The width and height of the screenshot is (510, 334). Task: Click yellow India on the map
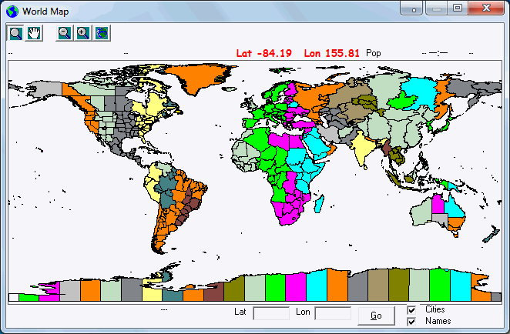coord(361,148)
